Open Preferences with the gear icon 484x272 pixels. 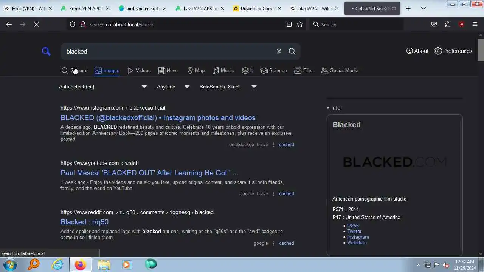(453, 51)
